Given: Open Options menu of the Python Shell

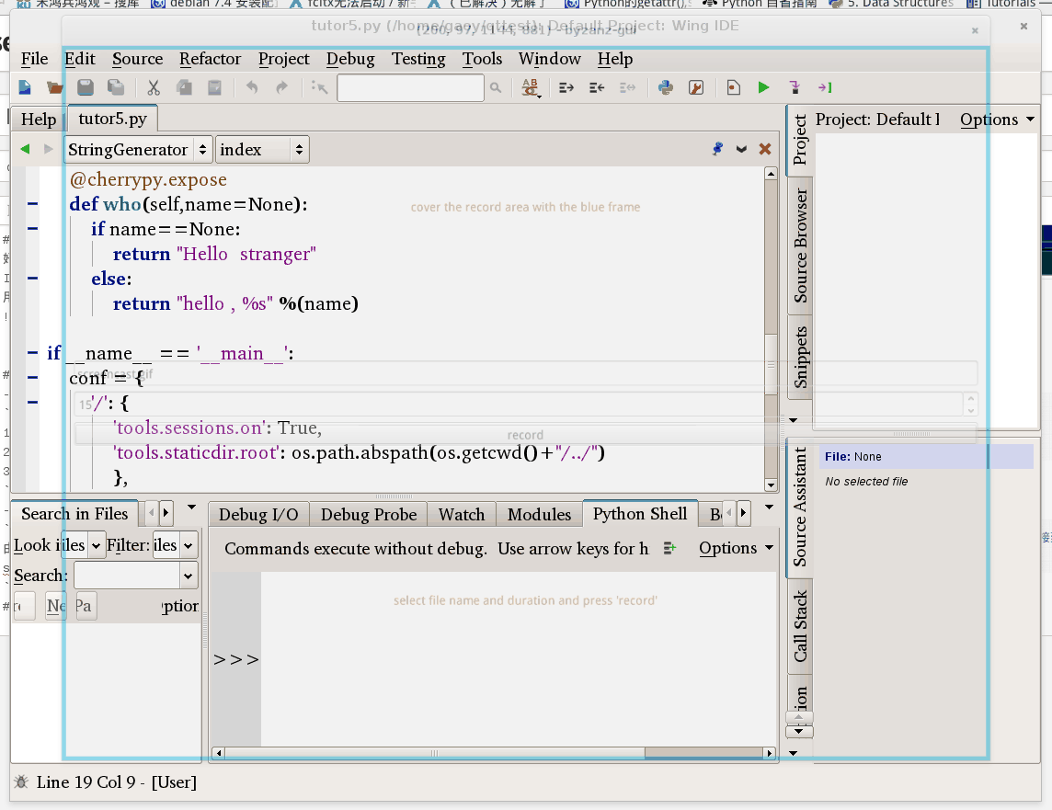Looking at the screenshot, I should [x=729, y=548].
